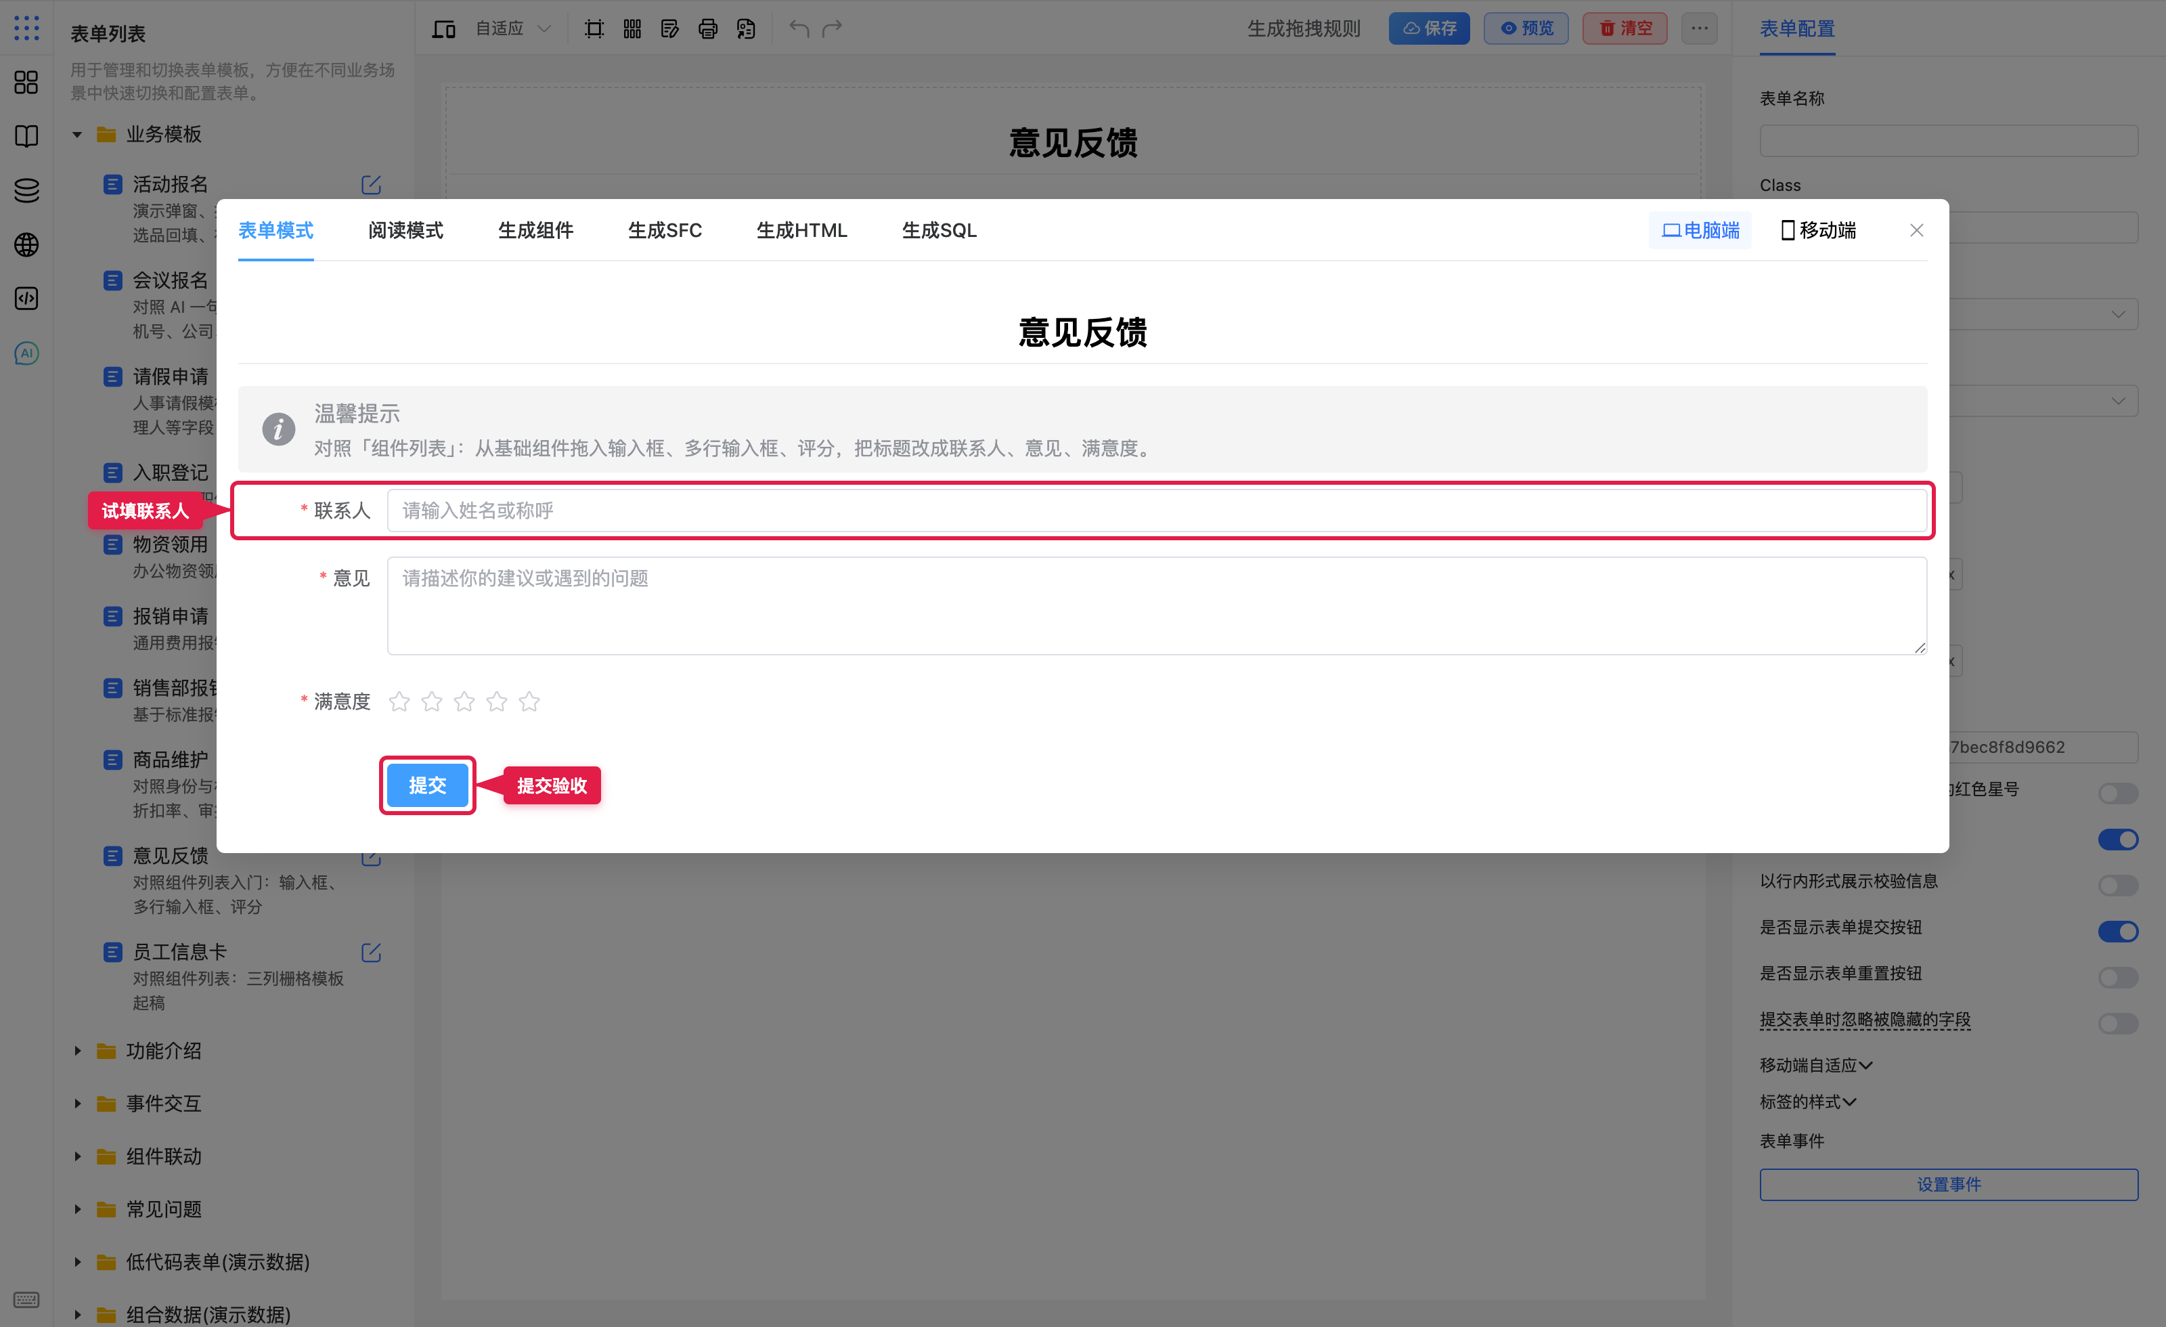Toggle 是否显示表单提交按钮 switch
Viewport: 2166px width, 1327px height.
click(x=2118, y=930)
